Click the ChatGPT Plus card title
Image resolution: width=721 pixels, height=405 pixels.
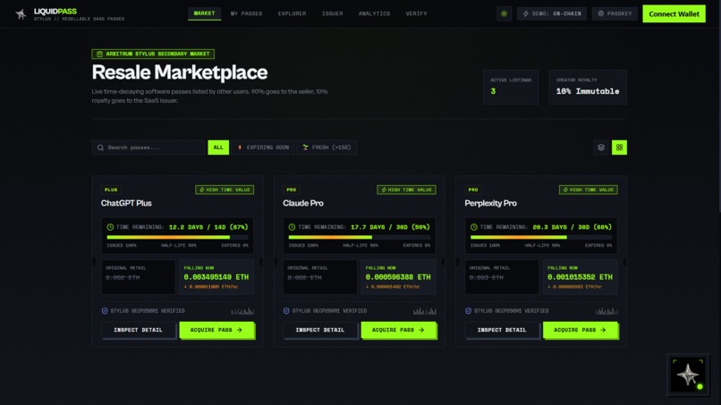126,203
